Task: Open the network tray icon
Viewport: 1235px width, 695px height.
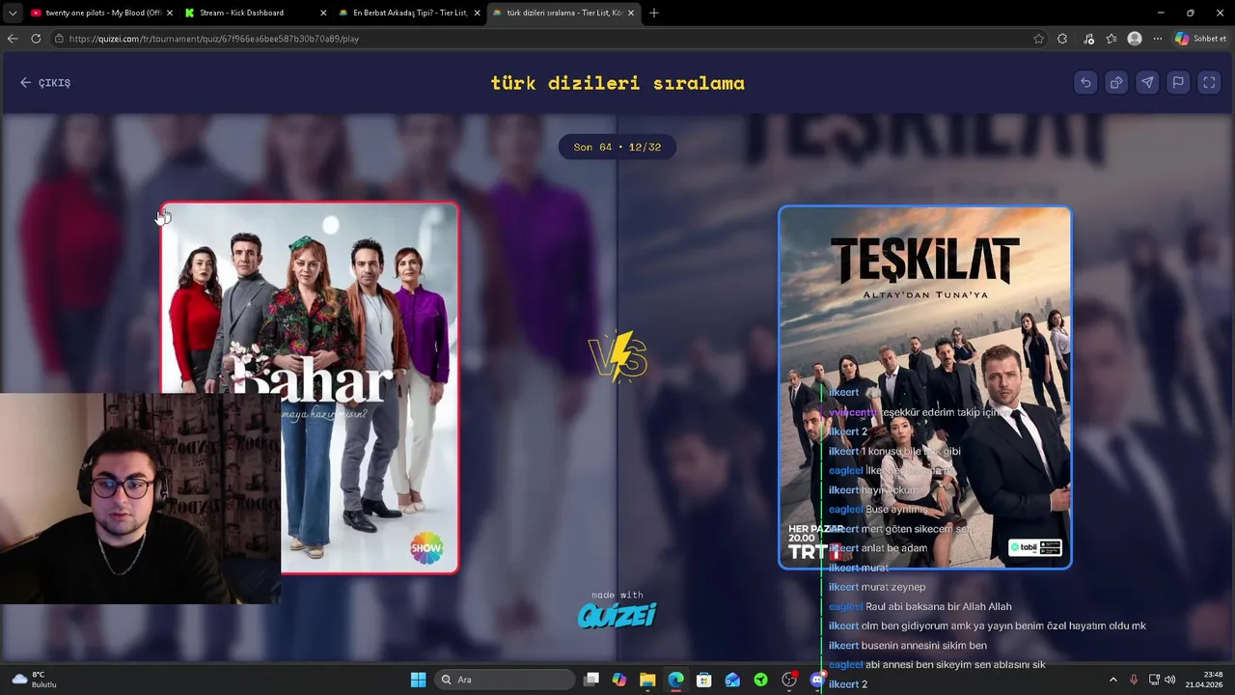Action: [x=1154, y=680]
